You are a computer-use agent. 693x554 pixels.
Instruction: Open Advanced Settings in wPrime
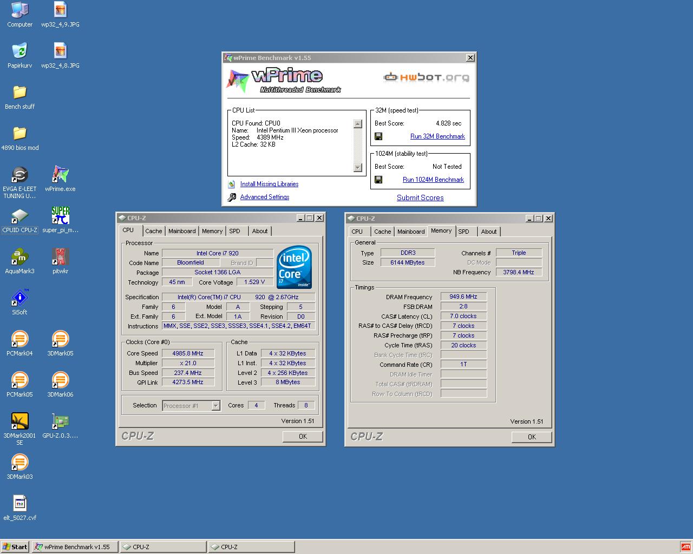point(264,197)
